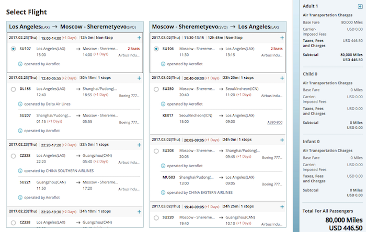The image size is (366, 232).
Task: Open info icon for CHINA EASTERN AIRLINES operator
Action: click(163, 193)
